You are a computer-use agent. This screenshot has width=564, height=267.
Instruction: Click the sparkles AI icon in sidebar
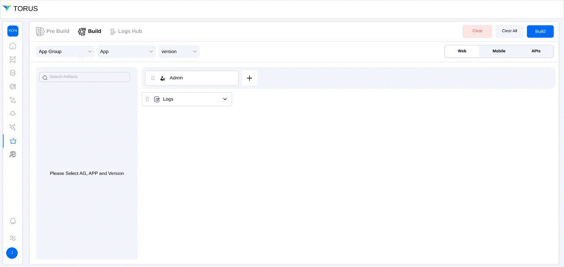[x=13, y=127]
